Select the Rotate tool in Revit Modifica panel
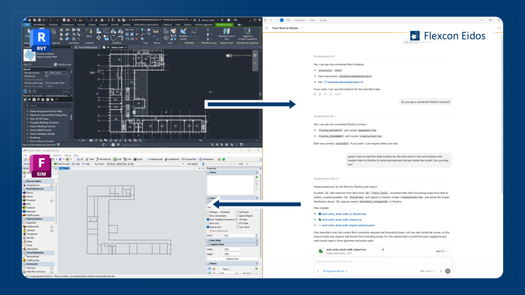Image resolution: width=525 pixels, height=295 pixels. pos(113,38)
